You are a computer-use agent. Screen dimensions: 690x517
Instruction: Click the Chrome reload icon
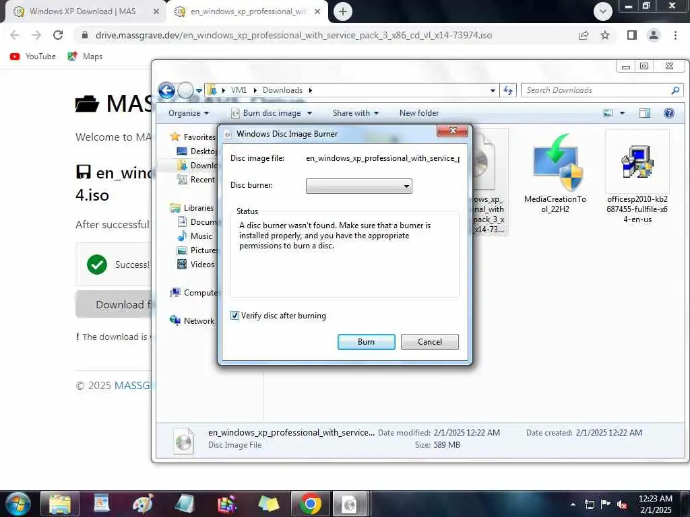coord(58,35)
